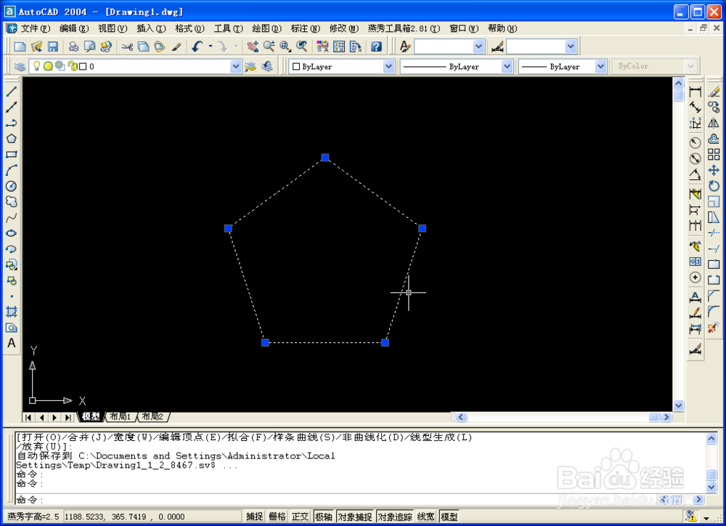Image resolution: width=726 pixels, height=526 pixels.
Task: Select the Line draw tool
Action: [x=12, y=92]
